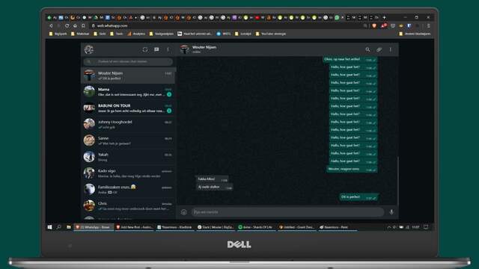Open the BABUNI ON TOUR group chat
The height and width of the screenshot is (269, 479).
pyautogui.click(x=128, y=108)
